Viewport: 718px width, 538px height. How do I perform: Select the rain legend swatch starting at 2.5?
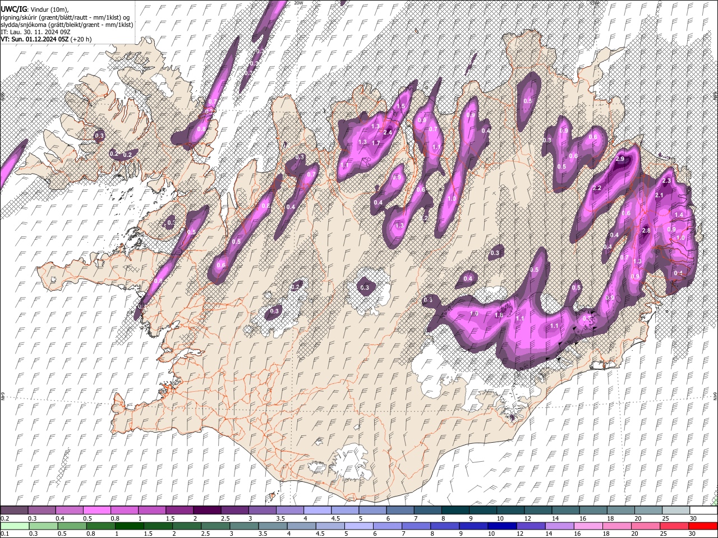pyautogui.click(x=215, y=526)
